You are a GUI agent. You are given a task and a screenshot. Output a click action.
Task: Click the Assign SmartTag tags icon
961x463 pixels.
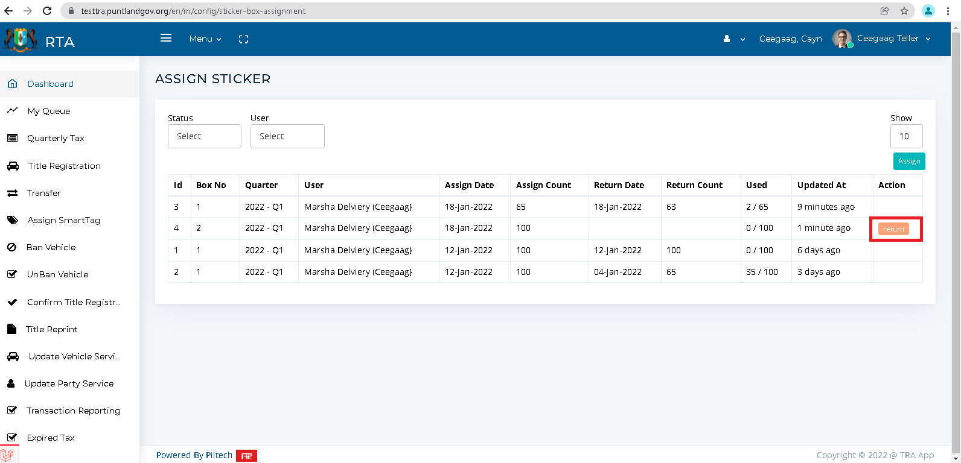(13, 220)
